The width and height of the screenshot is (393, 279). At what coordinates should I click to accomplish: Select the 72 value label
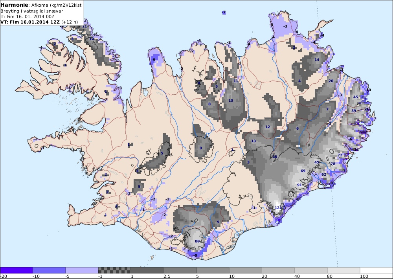click(340, 155)
